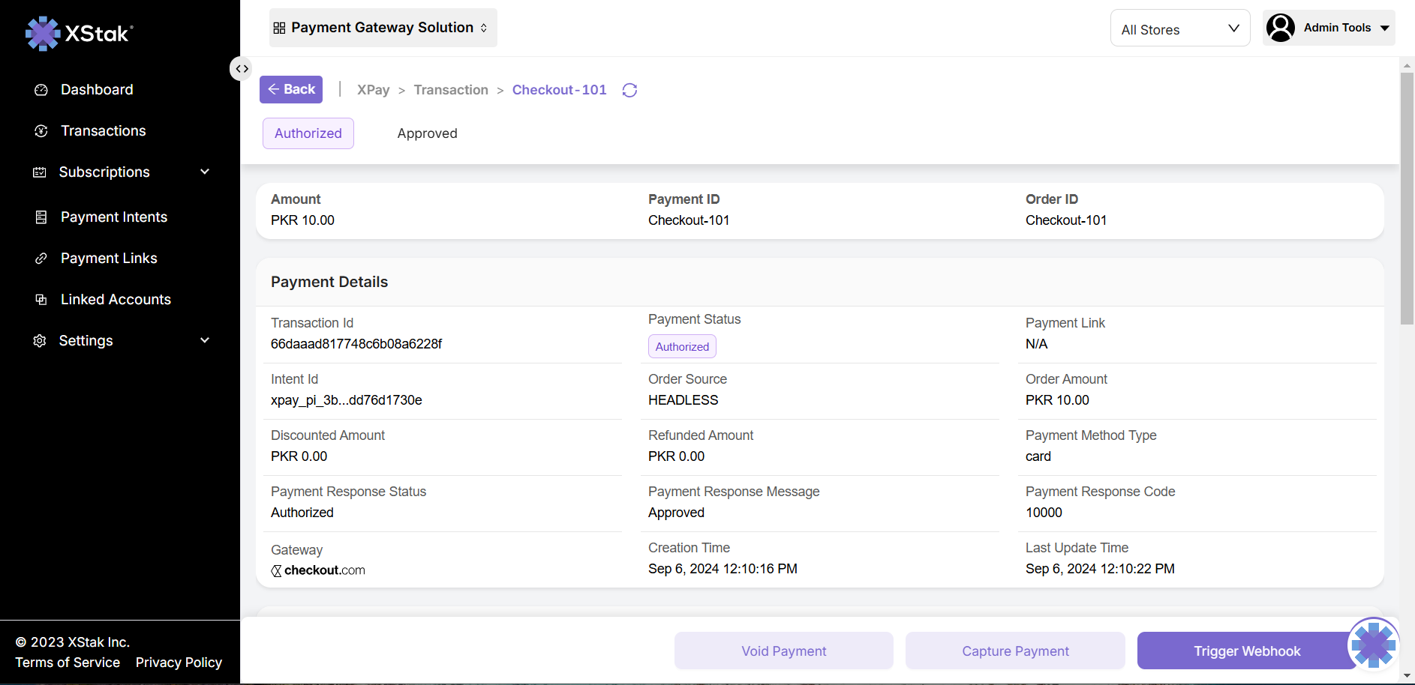
Task: Click the Back button
Action: click(291, 89)
